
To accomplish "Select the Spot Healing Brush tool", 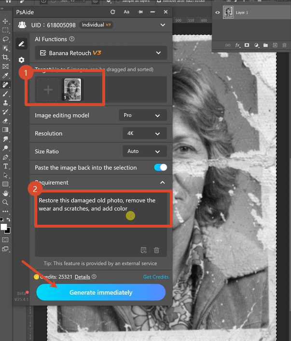I will (x=5, y=84).
